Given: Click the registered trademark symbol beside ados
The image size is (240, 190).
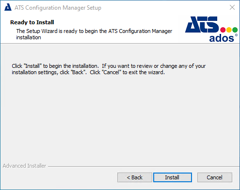Looking at the screenshot, I should click(x=236, y=35).
